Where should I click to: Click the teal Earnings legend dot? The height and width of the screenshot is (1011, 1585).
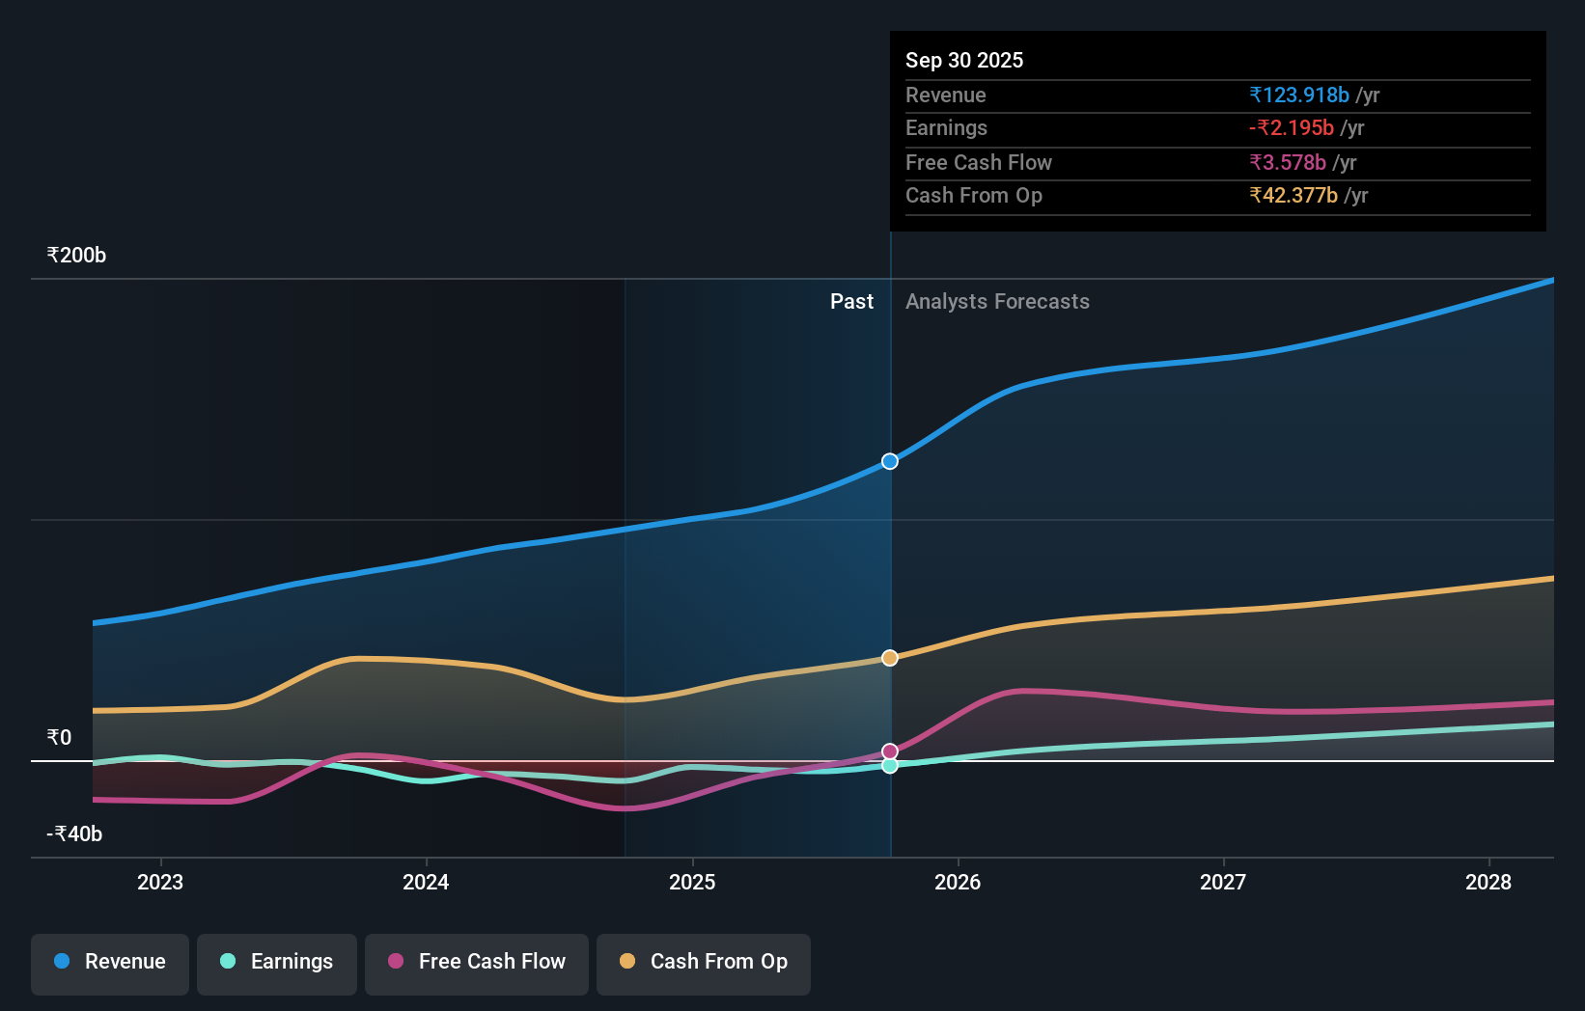coord(226,962)
